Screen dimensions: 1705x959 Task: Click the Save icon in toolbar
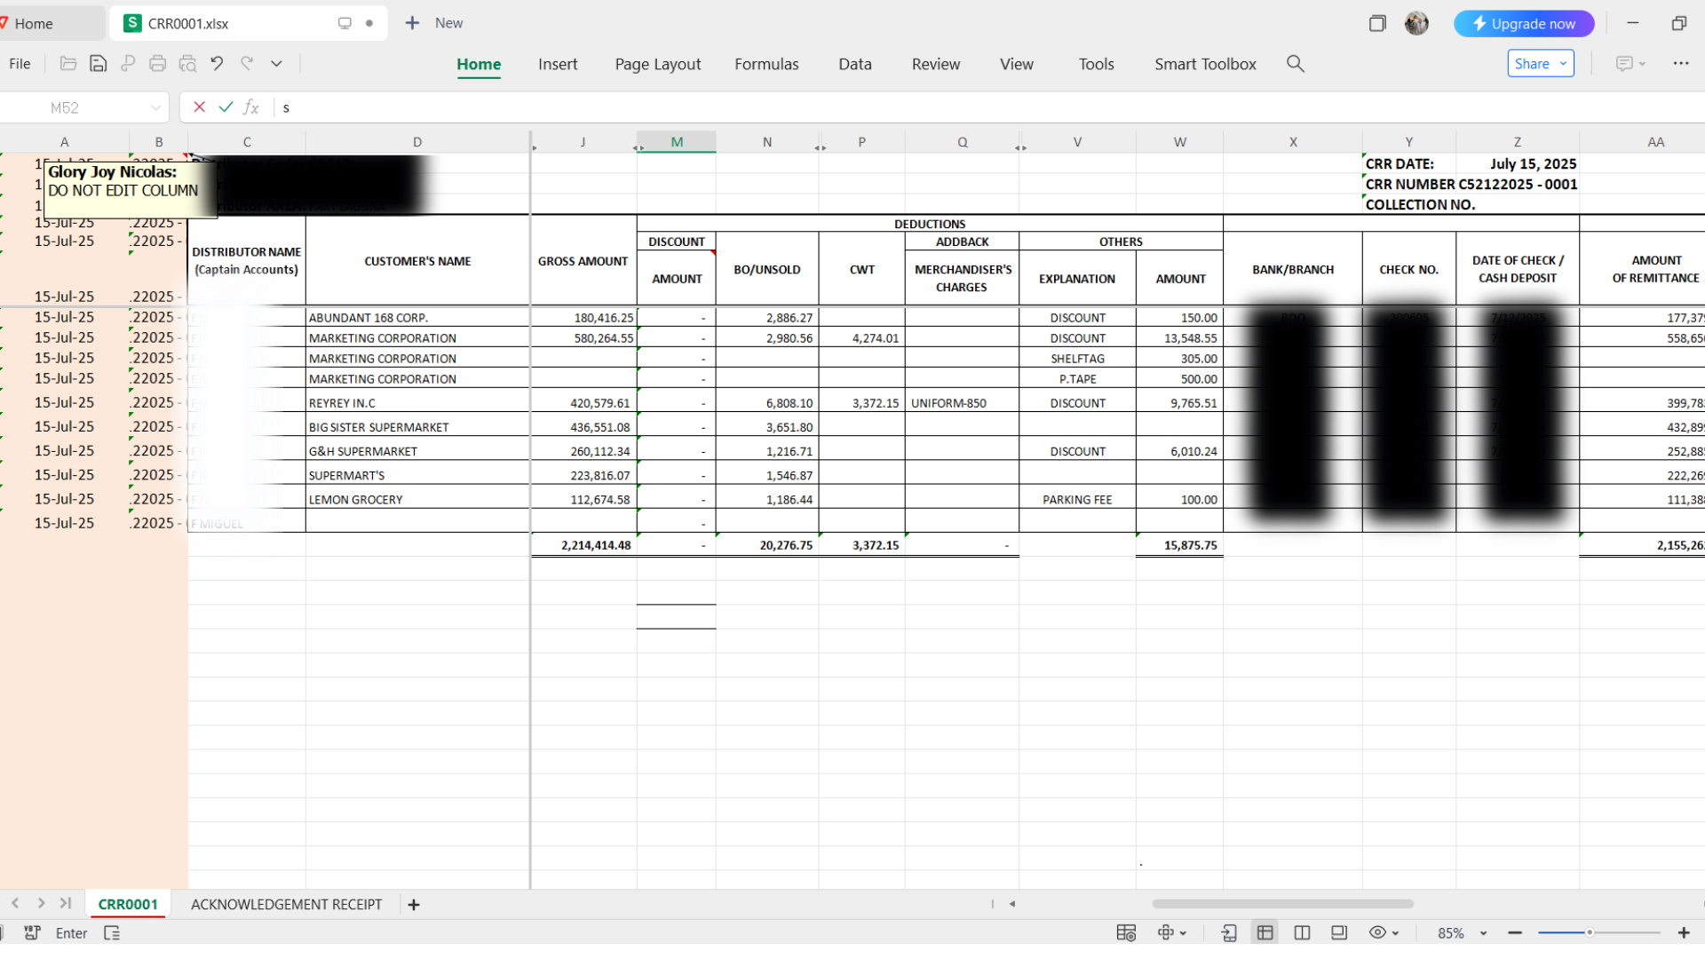tap(99, 63)
